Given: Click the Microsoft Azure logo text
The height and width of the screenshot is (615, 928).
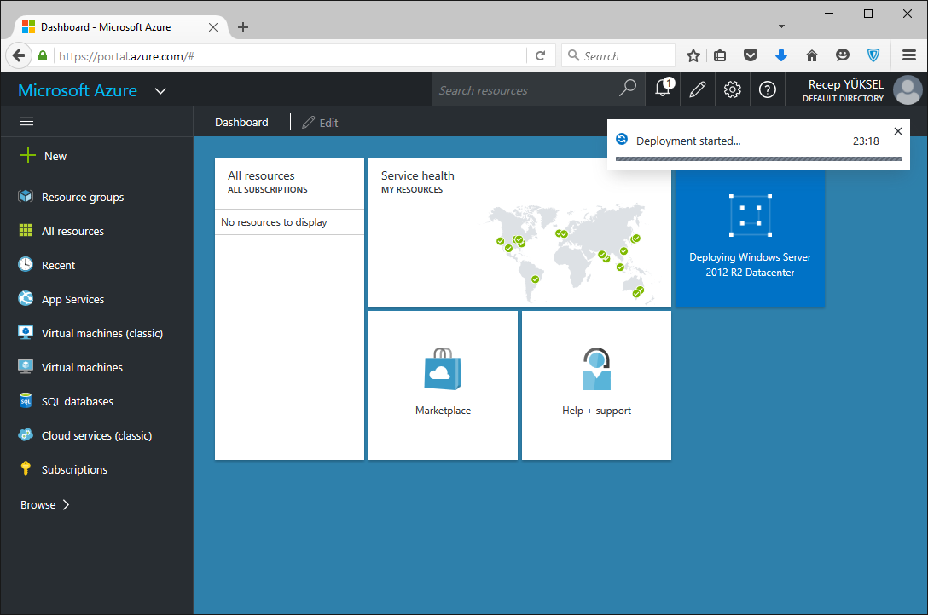Looking at the screenshot, I should 78,90.
